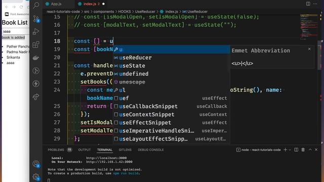Choose the Emmet 'u' suggestion
The height and width of the screenshot is (182, 324).
(x=172, y=50)
